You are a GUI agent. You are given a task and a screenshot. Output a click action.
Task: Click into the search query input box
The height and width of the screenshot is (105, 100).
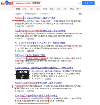click(46, 3)
